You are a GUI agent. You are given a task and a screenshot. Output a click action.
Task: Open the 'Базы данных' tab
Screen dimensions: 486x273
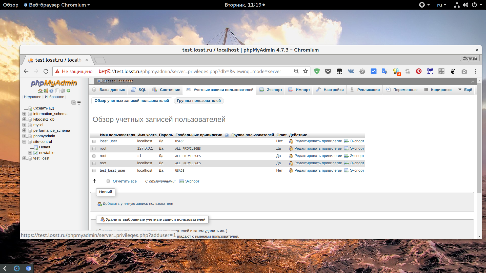[109, 90]
